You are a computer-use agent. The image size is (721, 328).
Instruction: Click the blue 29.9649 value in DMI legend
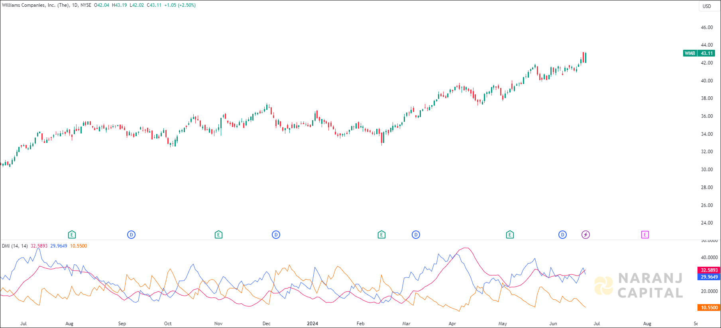coord(59,246)
